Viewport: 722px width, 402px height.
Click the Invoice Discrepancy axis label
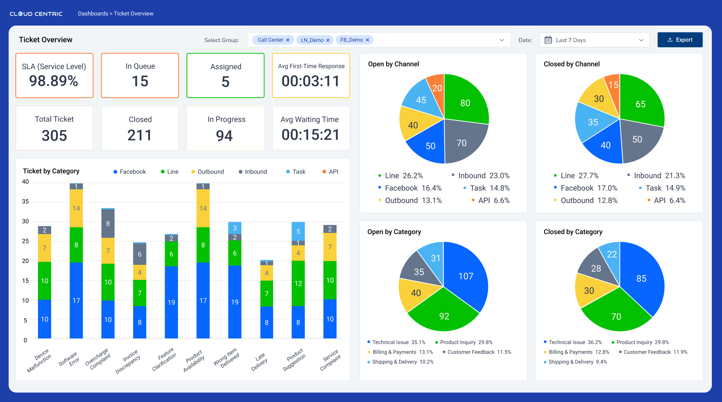128,361
